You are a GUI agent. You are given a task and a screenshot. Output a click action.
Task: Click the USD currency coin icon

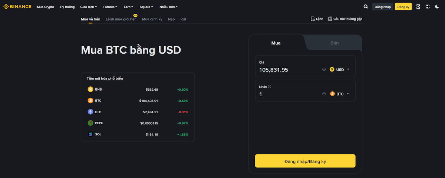tap(332, 69)
